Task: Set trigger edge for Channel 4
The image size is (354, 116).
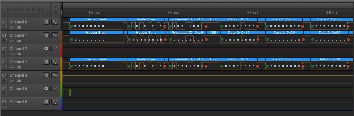Action: pos(55,75)
